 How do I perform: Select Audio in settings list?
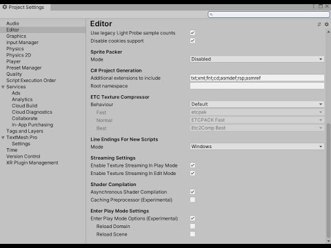(12, 23)
